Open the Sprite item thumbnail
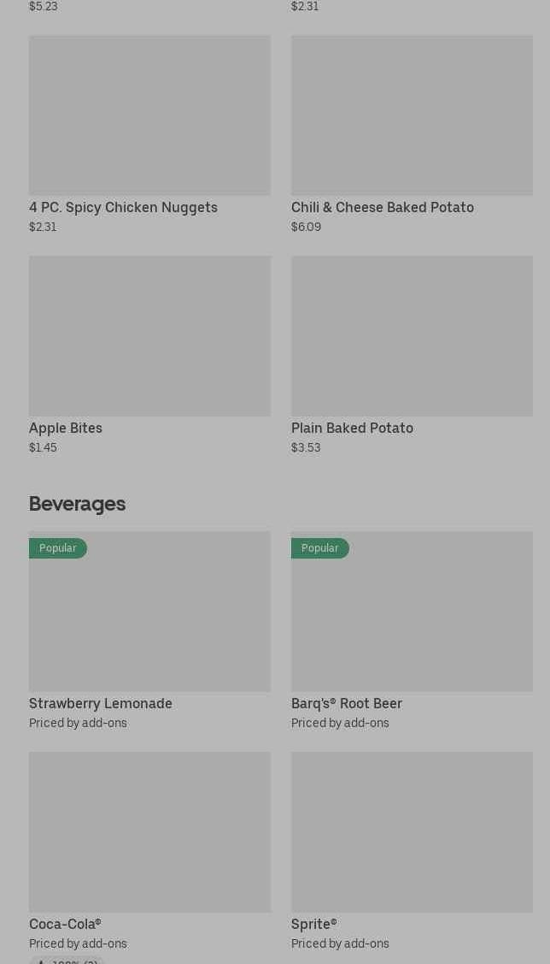 coord(412,831)
